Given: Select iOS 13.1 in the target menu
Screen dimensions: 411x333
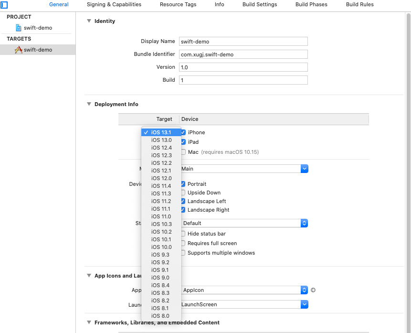Looking at the screenshot, I should coord(161,132).
